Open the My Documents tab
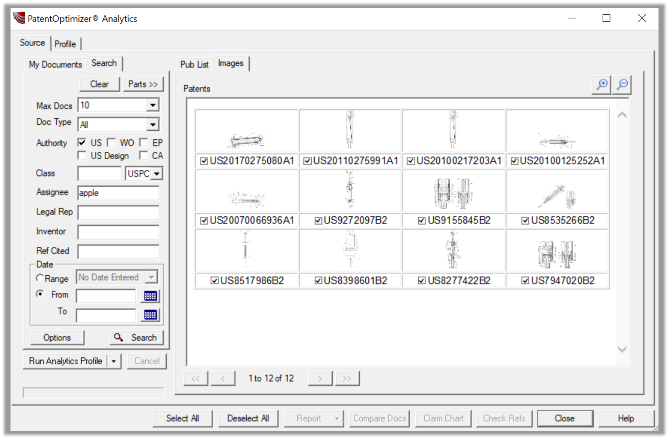The image size is (669, 439). click(x=55, y=65)
